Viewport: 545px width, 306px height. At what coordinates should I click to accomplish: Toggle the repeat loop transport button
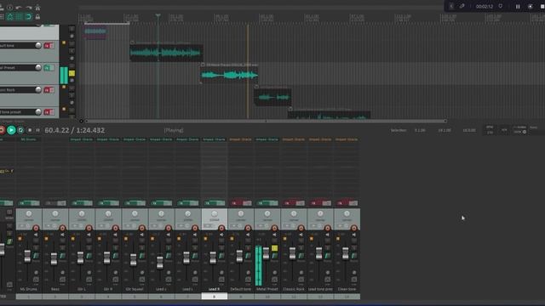click(20, 130)
